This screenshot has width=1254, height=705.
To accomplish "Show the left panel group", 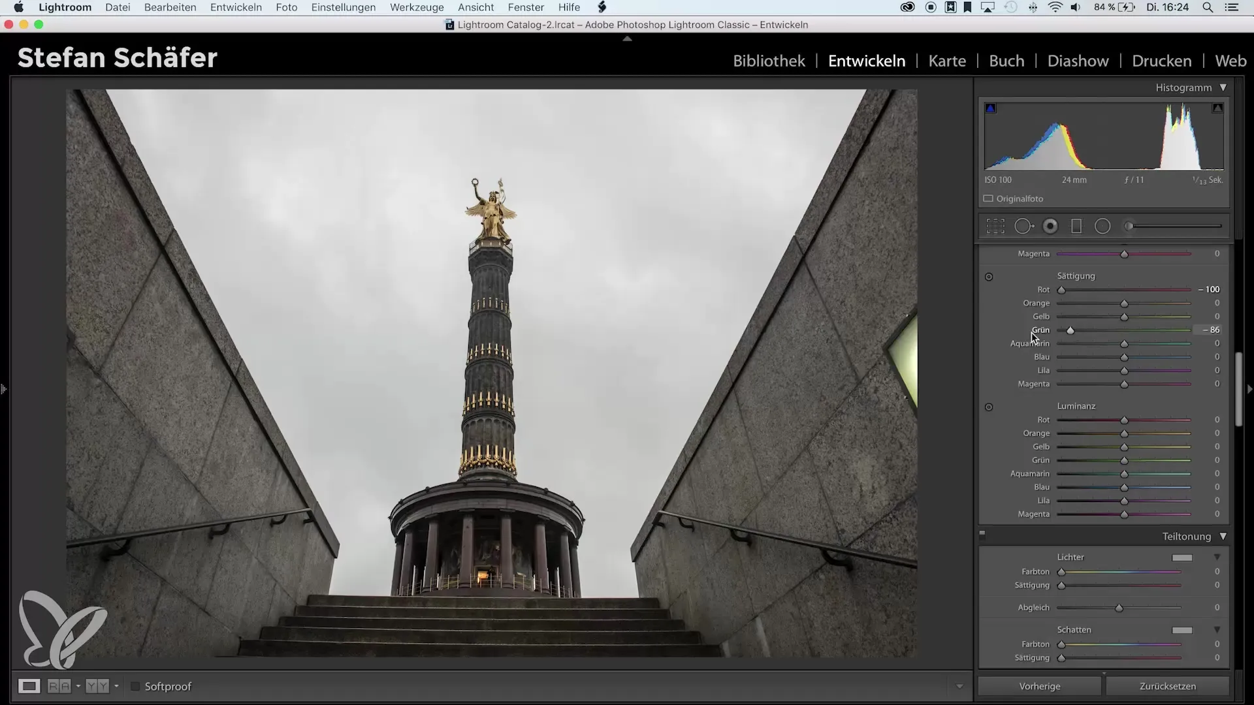I will click(x=4, y=389).
